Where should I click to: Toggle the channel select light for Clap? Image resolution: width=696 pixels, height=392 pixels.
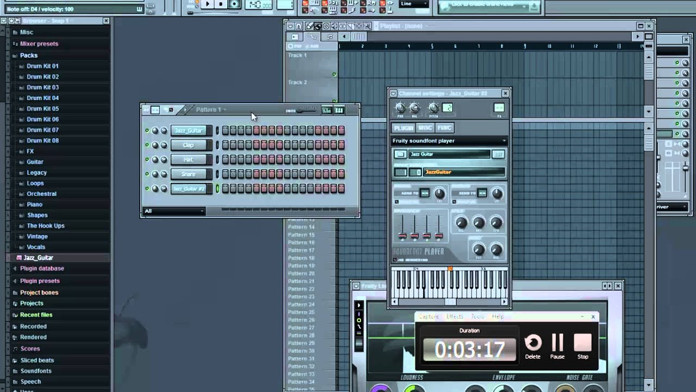click(x=217, y=145)
